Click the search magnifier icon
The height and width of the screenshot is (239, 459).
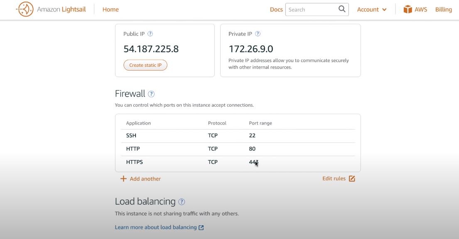pyautogui.click(x=341, y=9)
